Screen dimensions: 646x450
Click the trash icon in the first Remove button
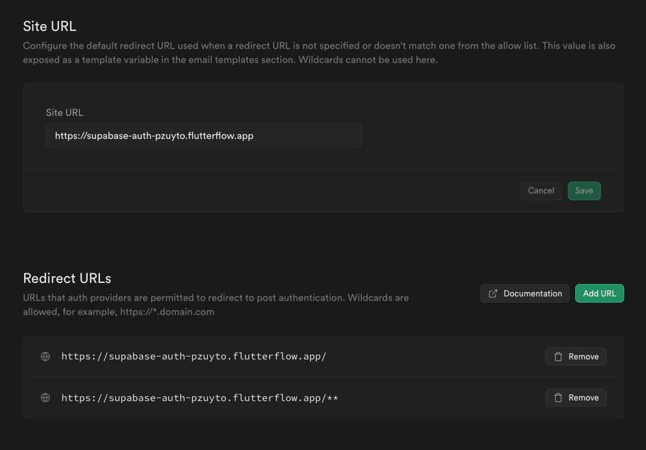(x=558, y=357)
